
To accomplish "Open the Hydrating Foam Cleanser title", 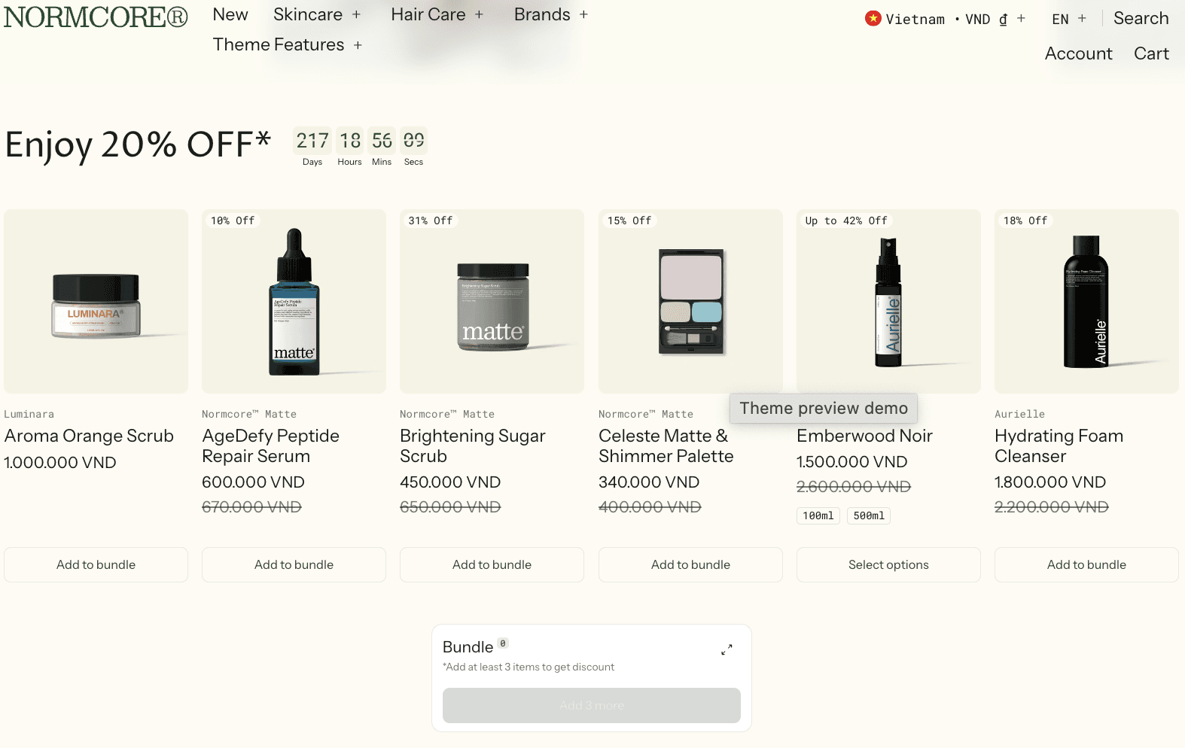I will click(1059, 446).
